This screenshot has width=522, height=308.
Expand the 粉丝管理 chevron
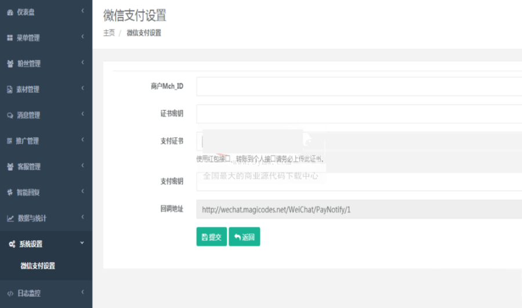(82, 63)
